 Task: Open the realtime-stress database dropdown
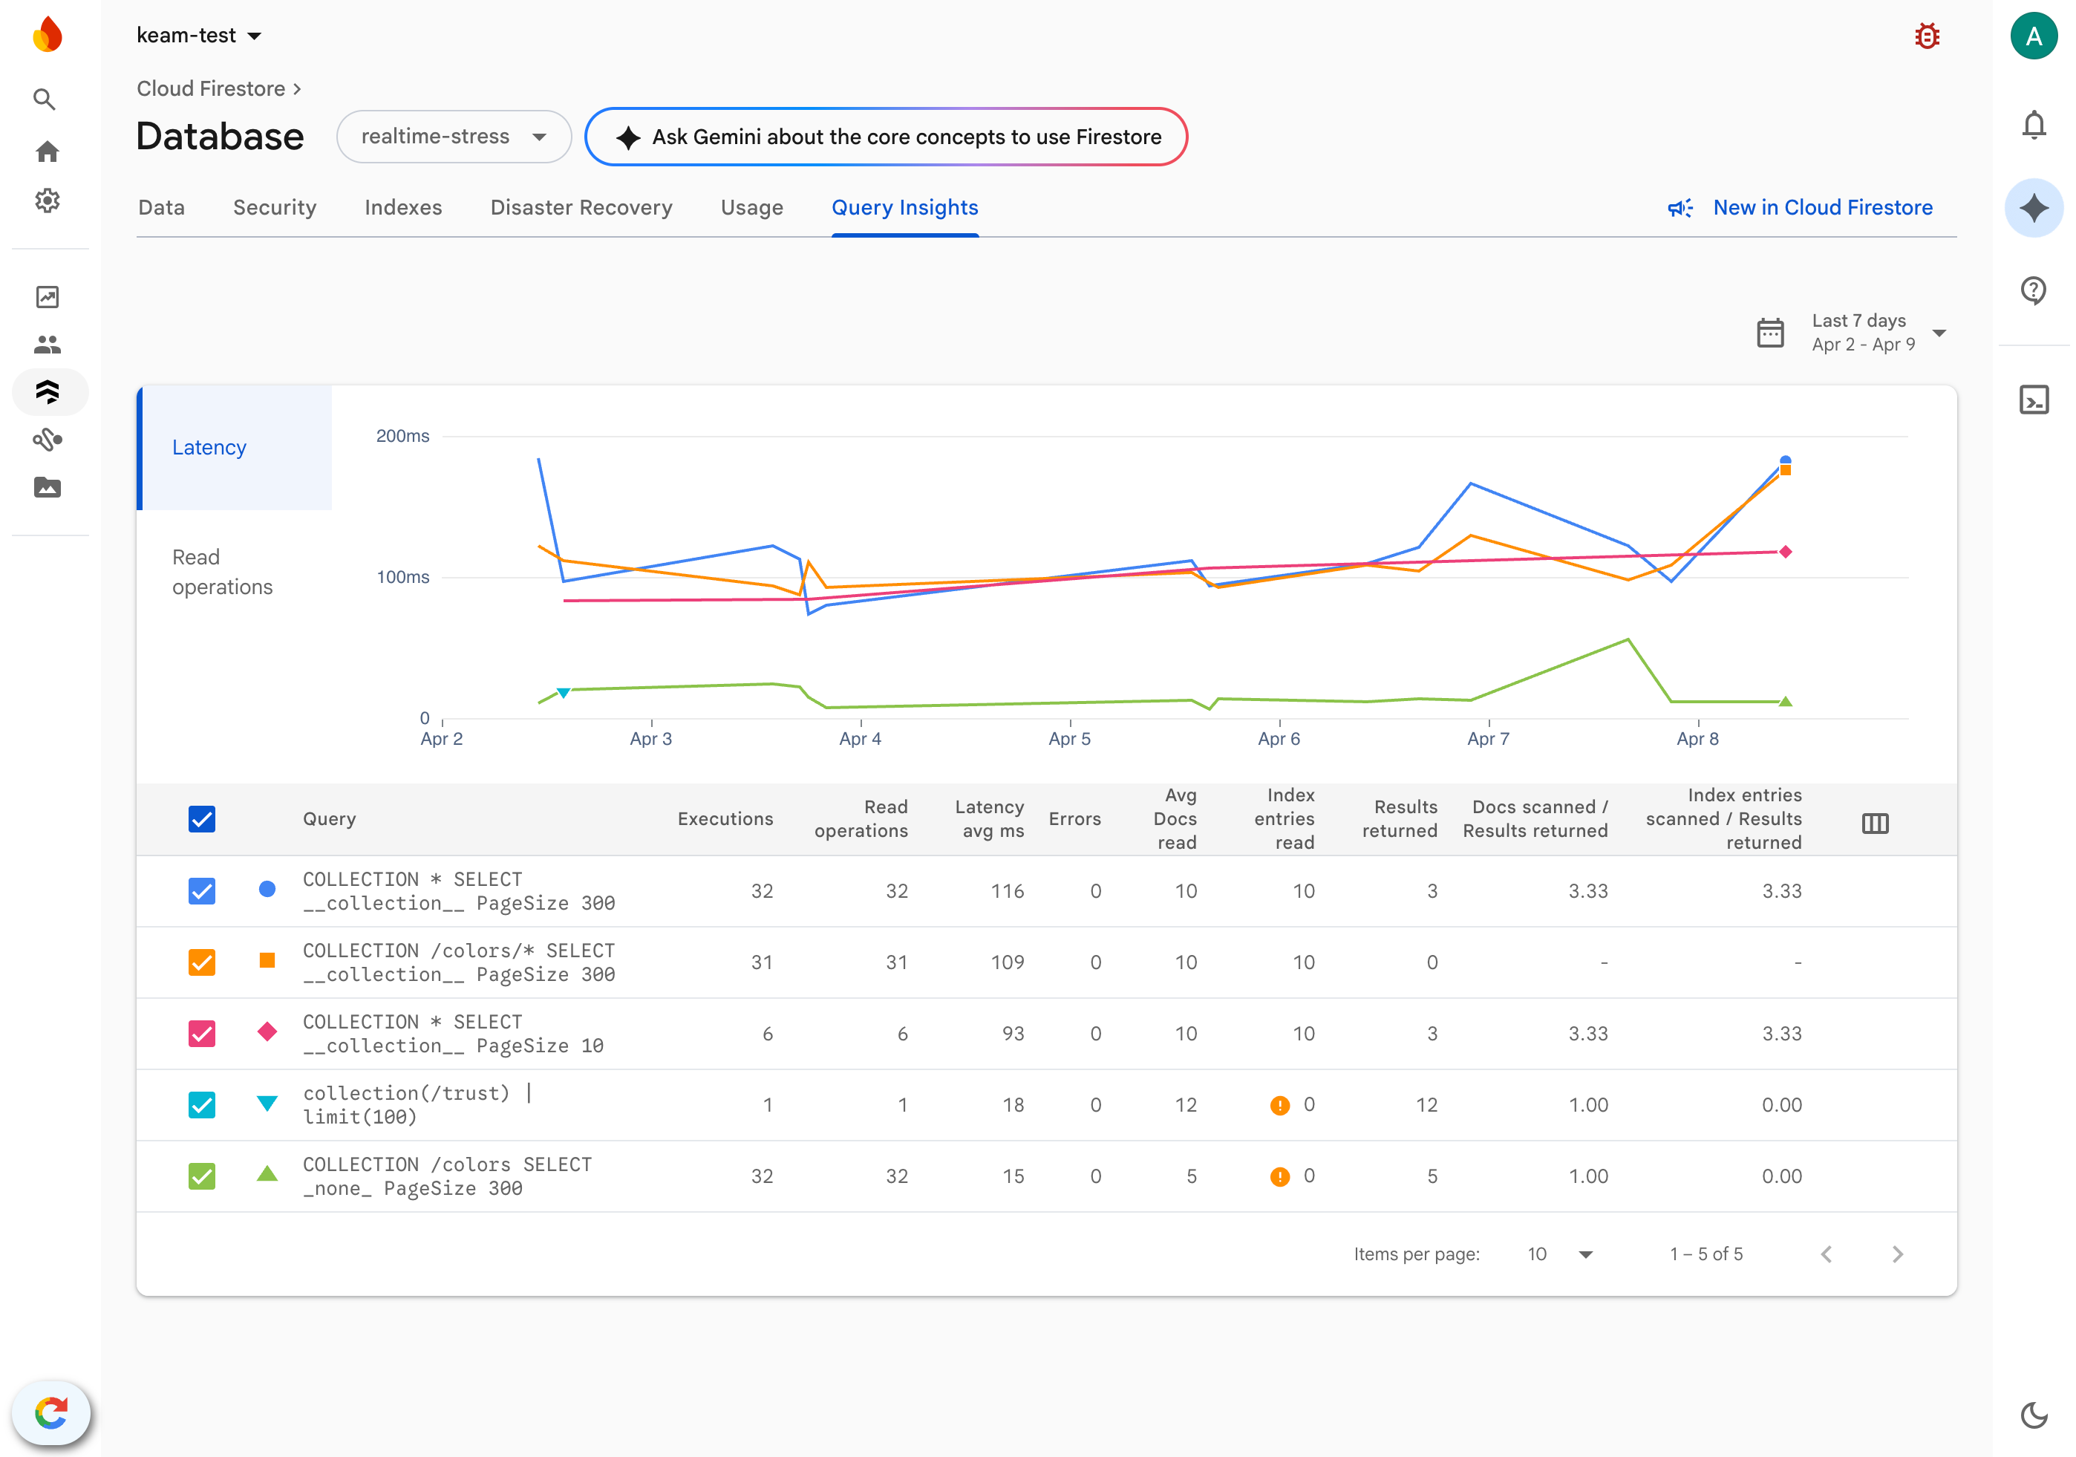[453, 137]
